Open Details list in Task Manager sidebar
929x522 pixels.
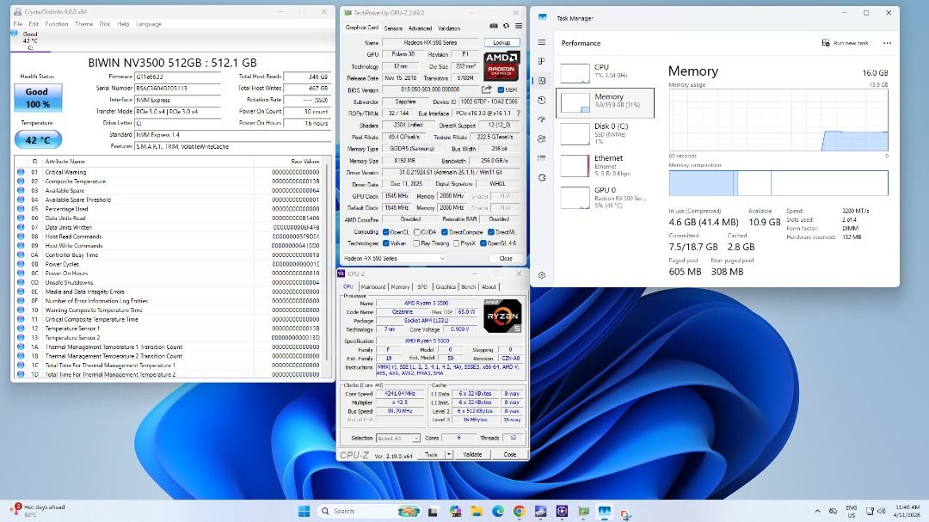pos(542,158)
